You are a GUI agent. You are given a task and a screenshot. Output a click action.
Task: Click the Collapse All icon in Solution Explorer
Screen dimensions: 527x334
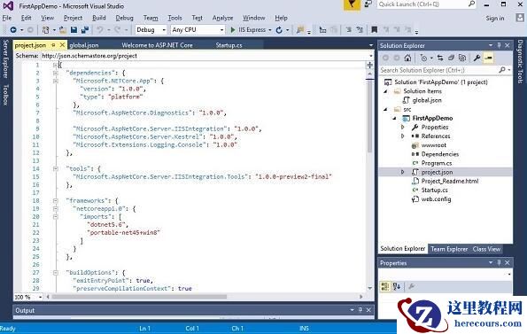point(451,58)
